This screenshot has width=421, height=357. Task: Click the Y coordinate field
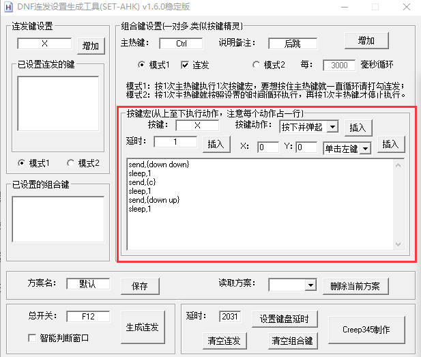point(306,147)
